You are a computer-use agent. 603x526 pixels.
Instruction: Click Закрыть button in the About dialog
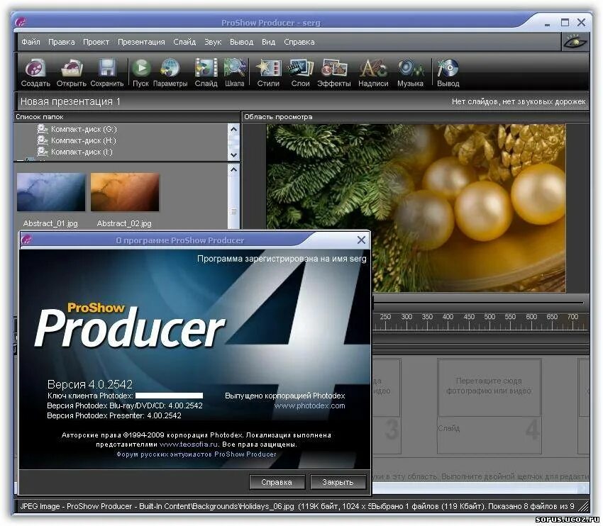point(338,482)
